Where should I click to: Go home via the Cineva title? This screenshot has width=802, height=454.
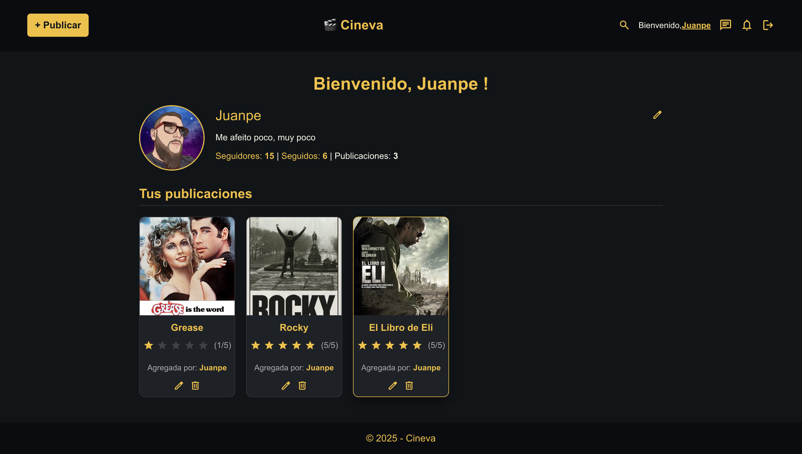coord(362,25)
